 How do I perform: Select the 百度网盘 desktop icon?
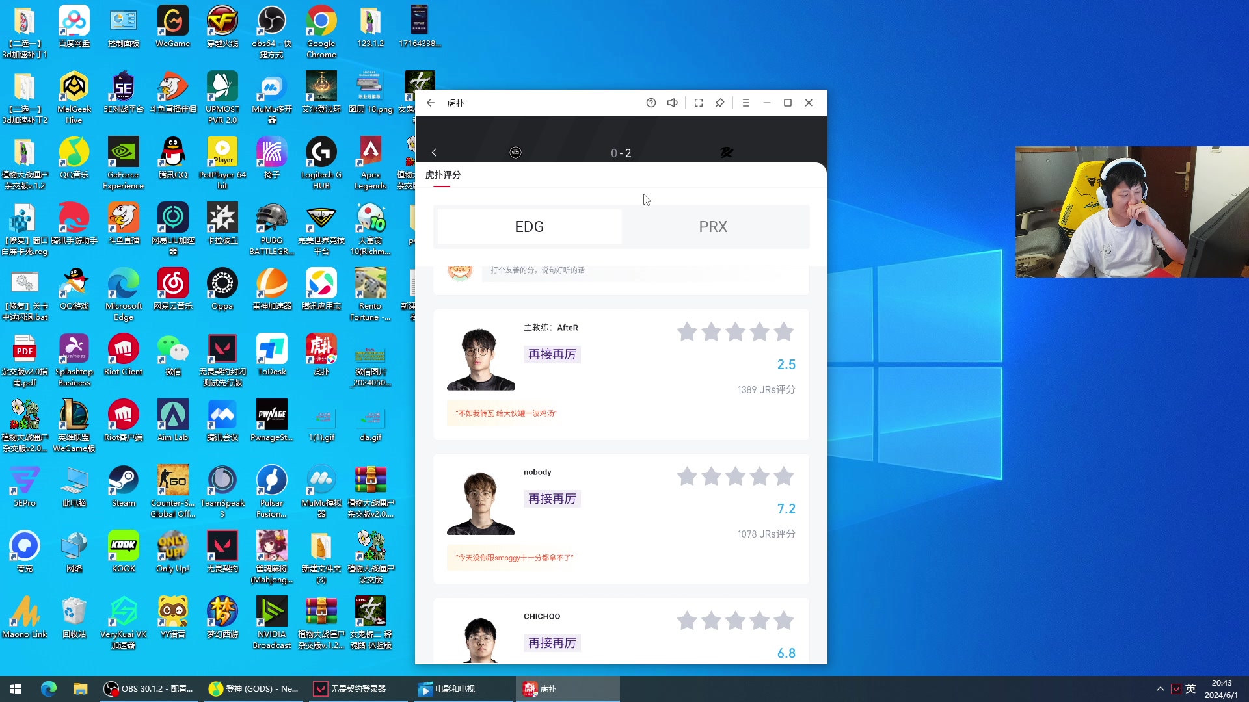pyautogui.click(x=74, y=27)
